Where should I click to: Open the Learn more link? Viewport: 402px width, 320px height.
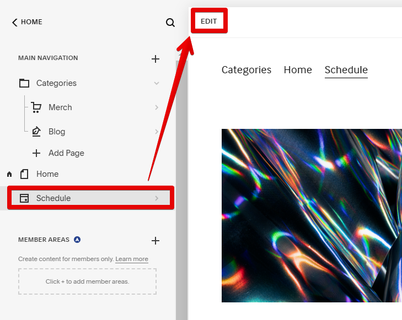point(132,259)
